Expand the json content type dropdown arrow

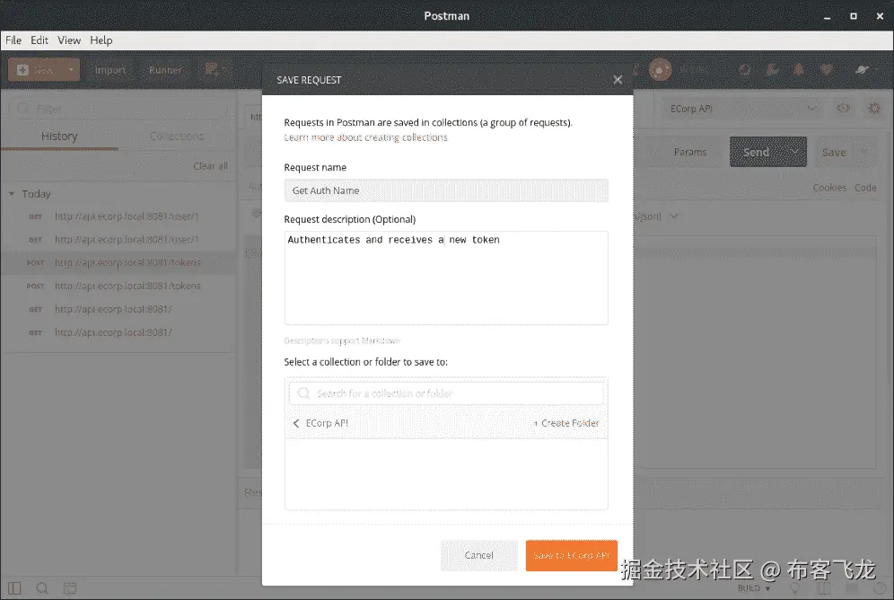tap(674, 216)
